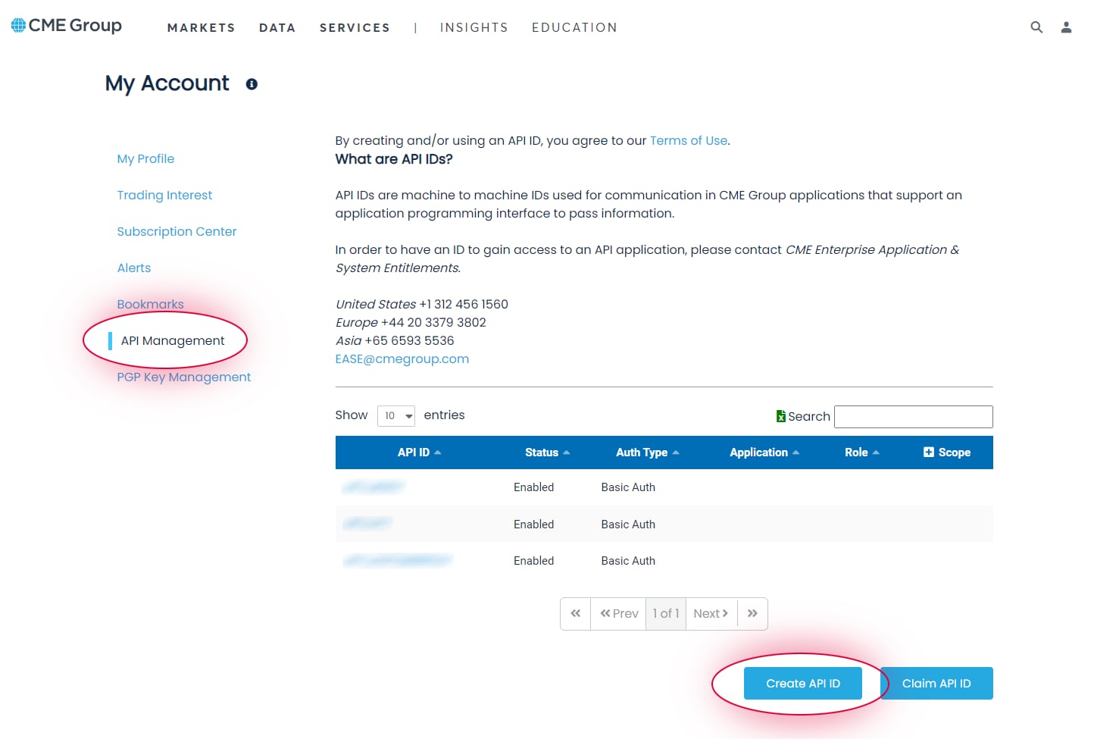
Task: Go to first page double-arrow button
Action: click(576, 614)
